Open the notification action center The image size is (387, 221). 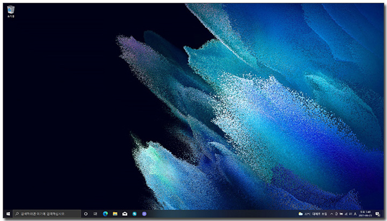tap(378, 214)
